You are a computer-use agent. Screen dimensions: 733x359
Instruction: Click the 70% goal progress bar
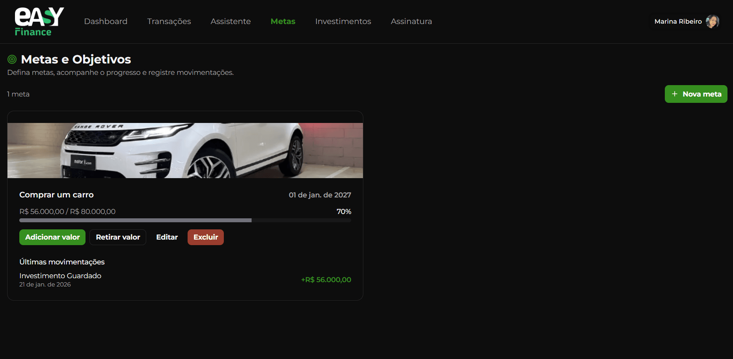click(185, 220)
